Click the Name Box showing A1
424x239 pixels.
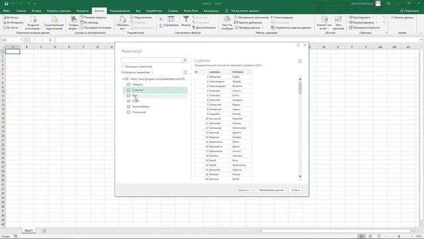click(x=12, y=40)
